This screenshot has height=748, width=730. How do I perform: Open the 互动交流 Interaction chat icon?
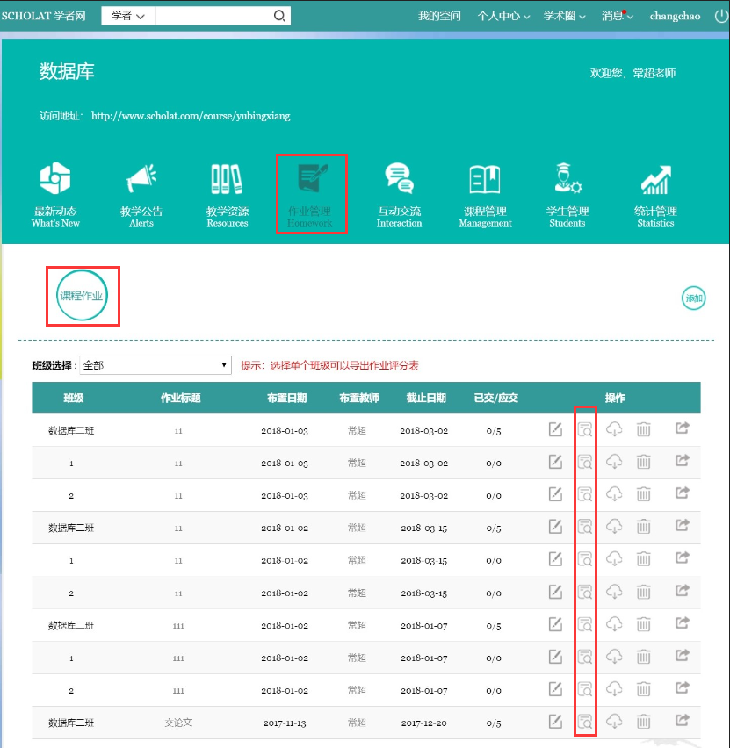coord(399,180)
